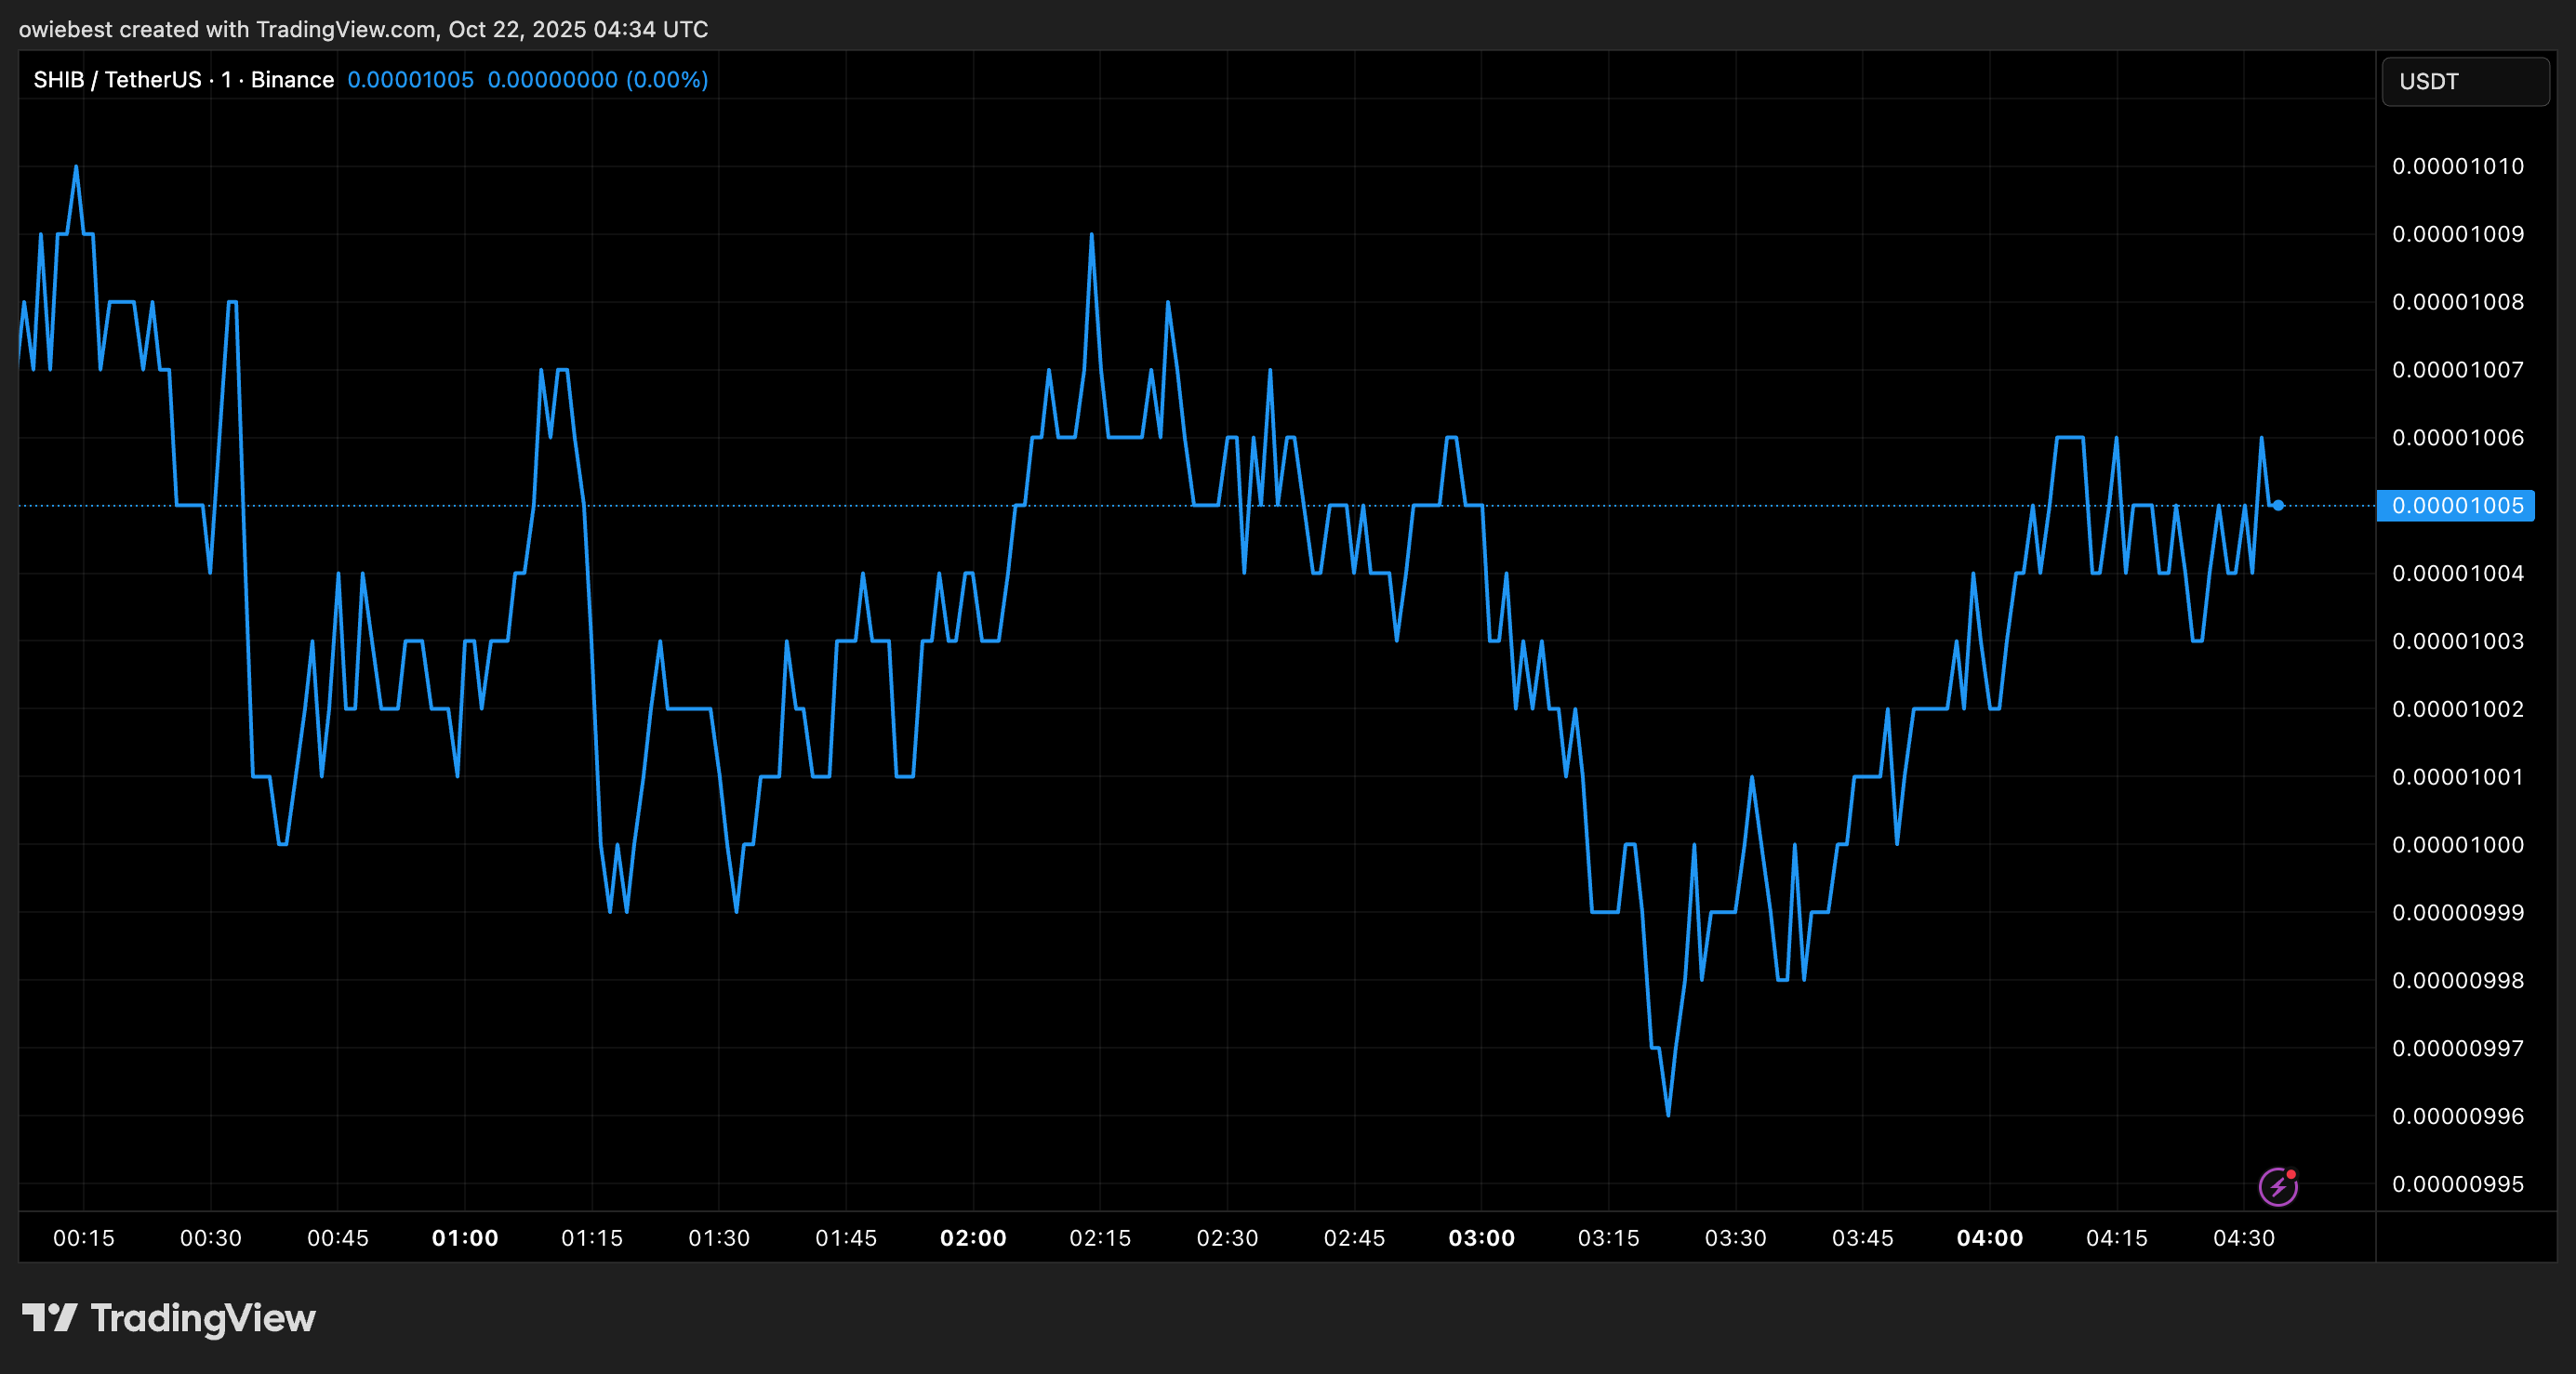Click the 00:15 time axis label
Image resolution: width=2576 pixels, height=1374 pixels.
pos(84,1238)
